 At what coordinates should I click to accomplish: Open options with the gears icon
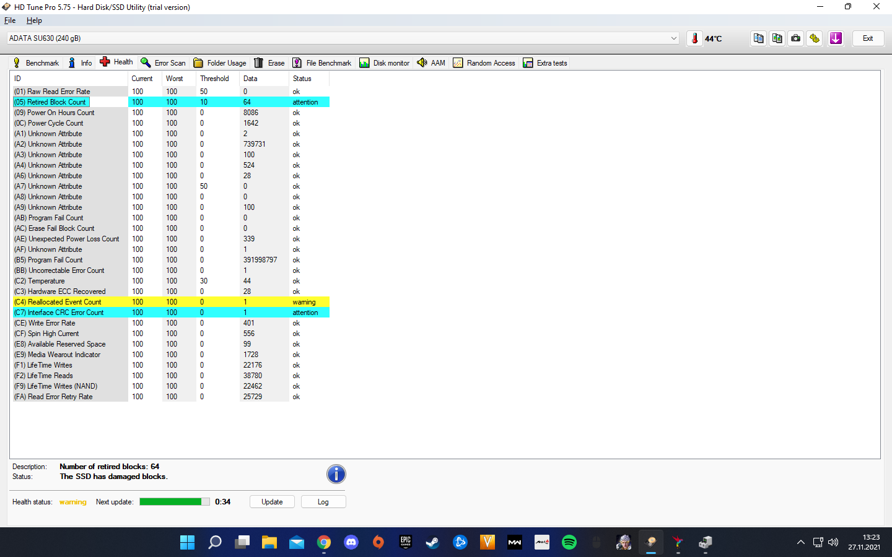click(815, 38)
